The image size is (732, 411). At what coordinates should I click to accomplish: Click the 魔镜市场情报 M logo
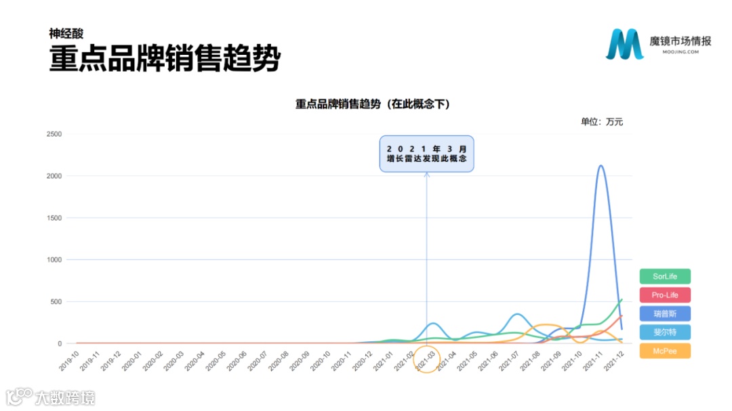625,44
